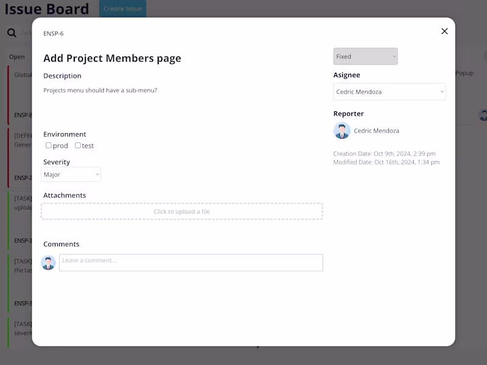Open the Severity dropdown set to Major
487x365 pixels.
71,174
